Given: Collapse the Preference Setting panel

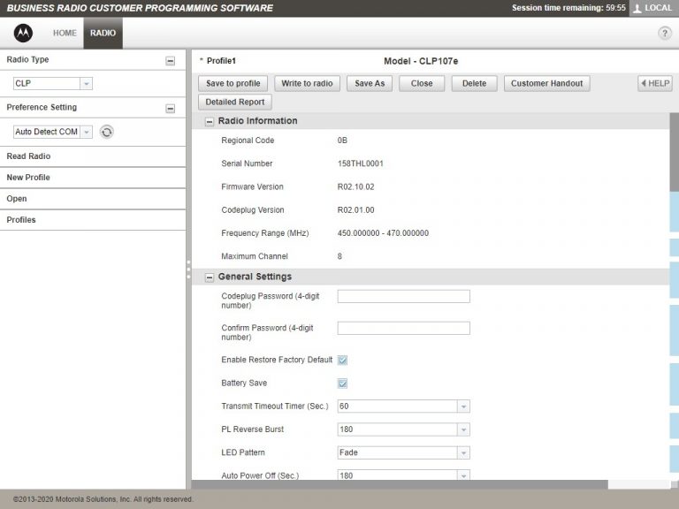Looking at the screenshot, I should pos(170,109).
